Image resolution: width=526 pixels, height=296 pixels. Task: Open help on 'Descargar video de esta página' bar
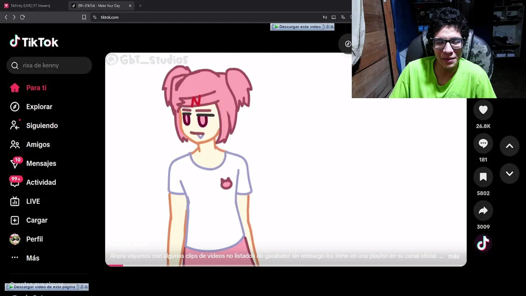coord(81,287)
